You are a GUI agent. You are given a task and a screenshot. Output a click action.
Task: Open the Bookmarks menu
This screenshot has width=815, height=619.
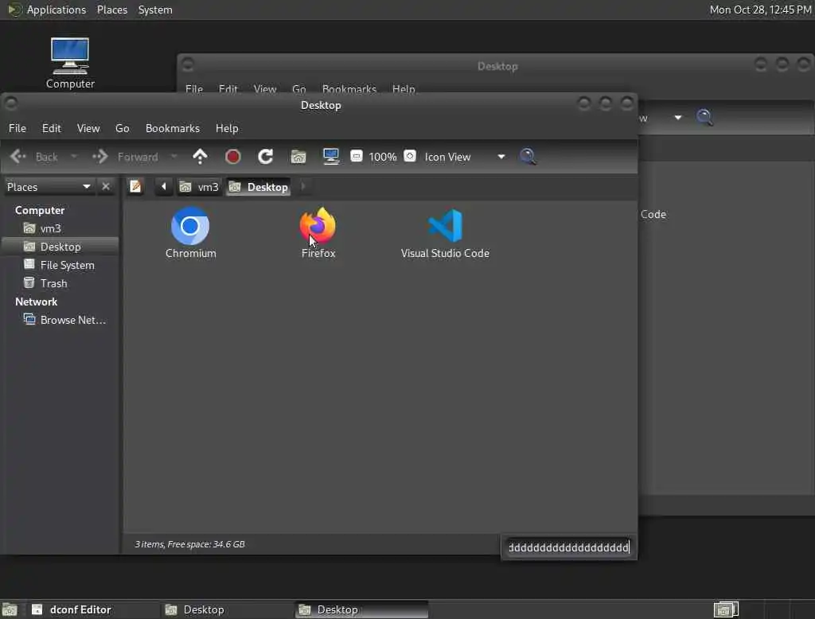[x=173, y=128]
